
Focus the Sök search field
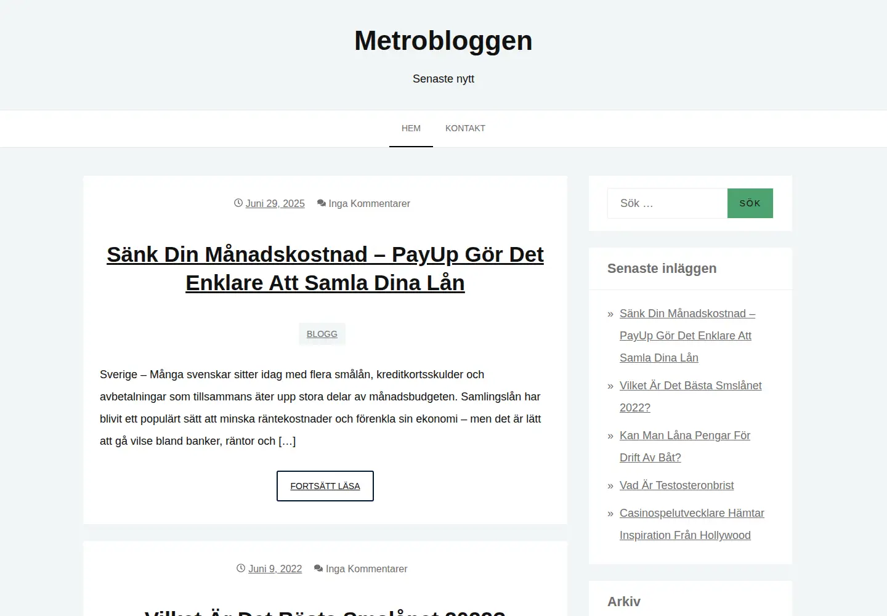[667, 203]
